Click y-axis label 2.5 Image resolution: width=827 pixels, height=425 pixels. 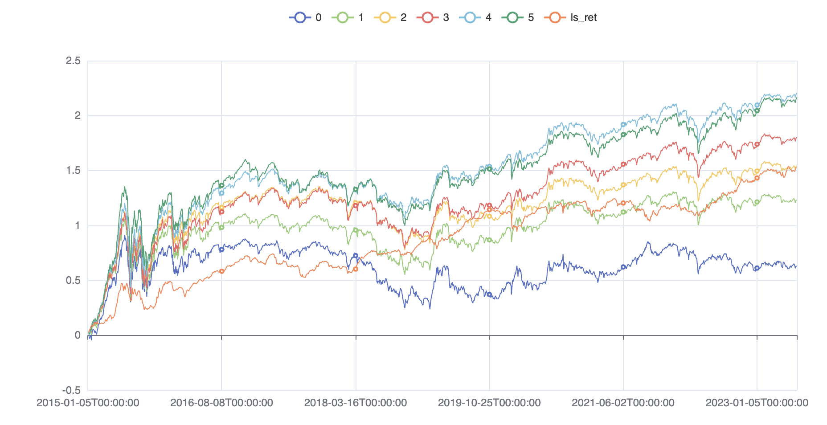pos(73,61)
